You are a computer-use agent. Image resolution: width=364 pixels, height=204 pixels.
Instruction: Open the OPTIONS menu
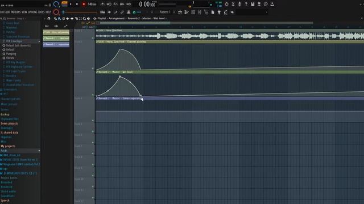(x=32, y=12)
